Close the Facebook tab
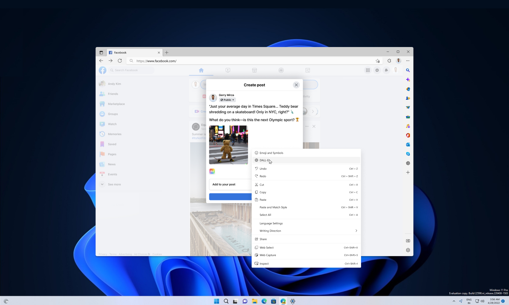 159,52
